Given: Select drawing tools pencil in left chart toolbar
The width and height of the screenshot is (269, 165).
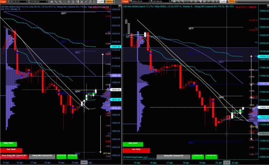Looking at the screenshot, I should [x=56, y=2].
